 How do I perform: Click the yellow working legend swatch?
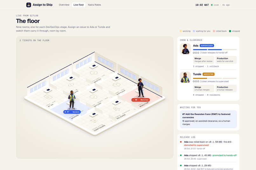tap(180, 31)
